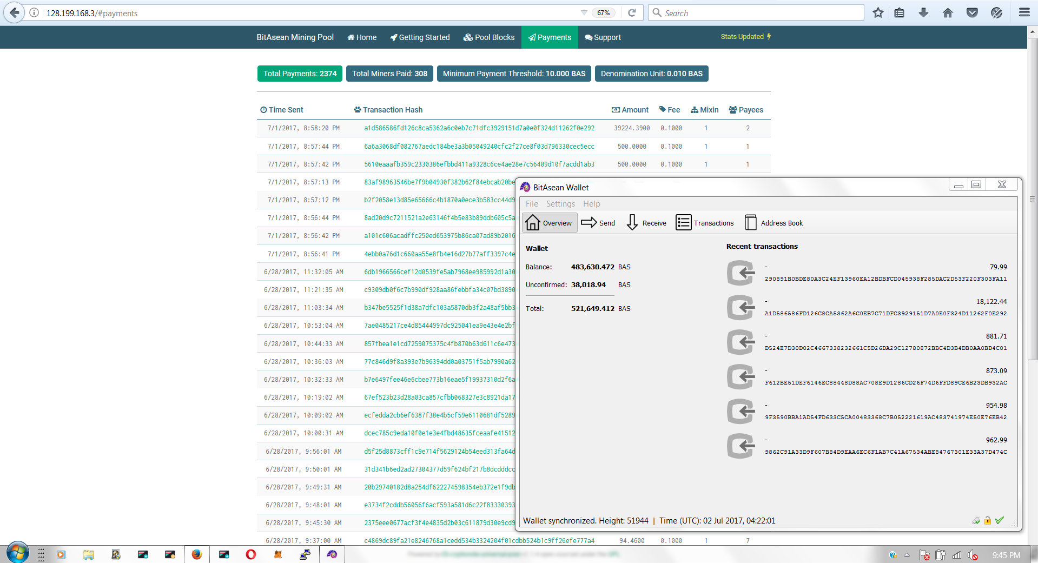This screenshot has width=1038, height=563.
Task: Open transaction hash 5610eaaafb359c23... link
Action: [479, 164]
